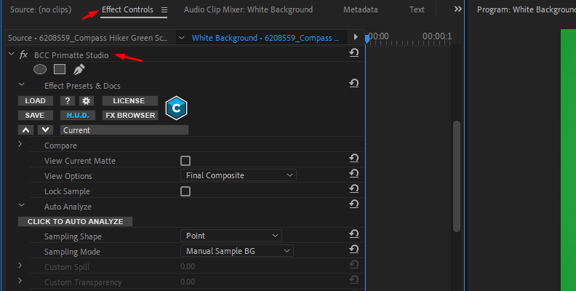Enable Lock Sample checkbox
576x291 pixels.
tap(185, 191)
